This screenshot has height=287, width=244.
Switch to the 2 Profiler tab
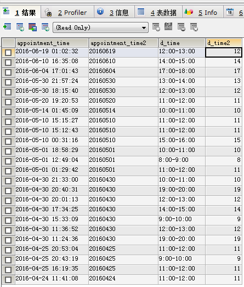pos(67,12)
